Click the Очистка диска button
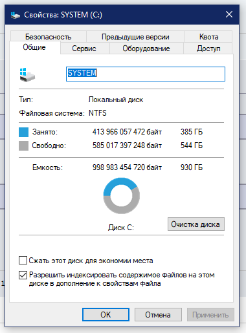Screen dimensions: 246x333 coord(196,224)
